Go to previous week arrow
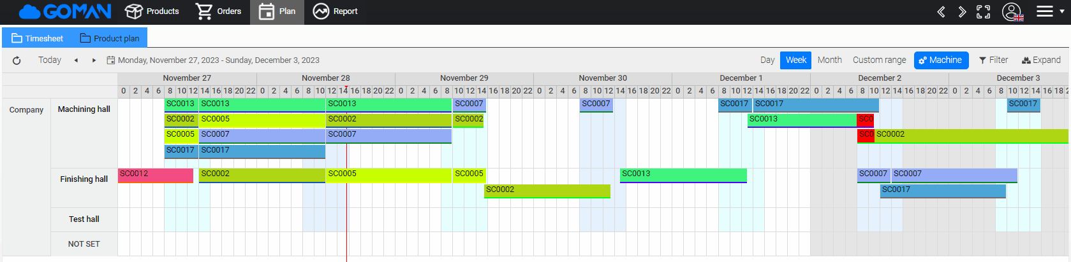This screenshot has width=1071, height=262. pyautogui.click(x=76, y=60)
